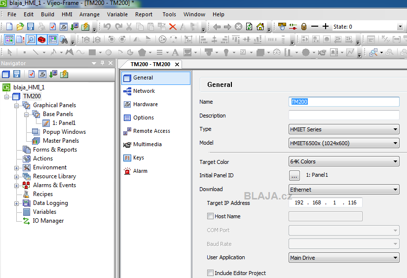Check Include Editor Project option
Image resolution: width=407 pixels, height=278 pixels.
[x=210, y=273]
